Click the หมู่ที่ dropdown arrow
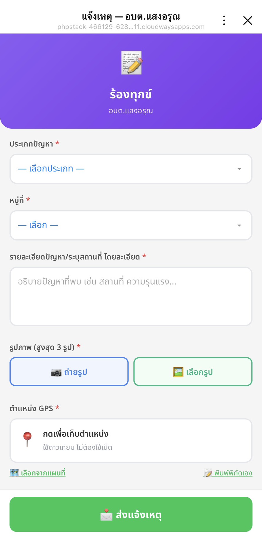262x539 pixels. click(x=239, y=225)
